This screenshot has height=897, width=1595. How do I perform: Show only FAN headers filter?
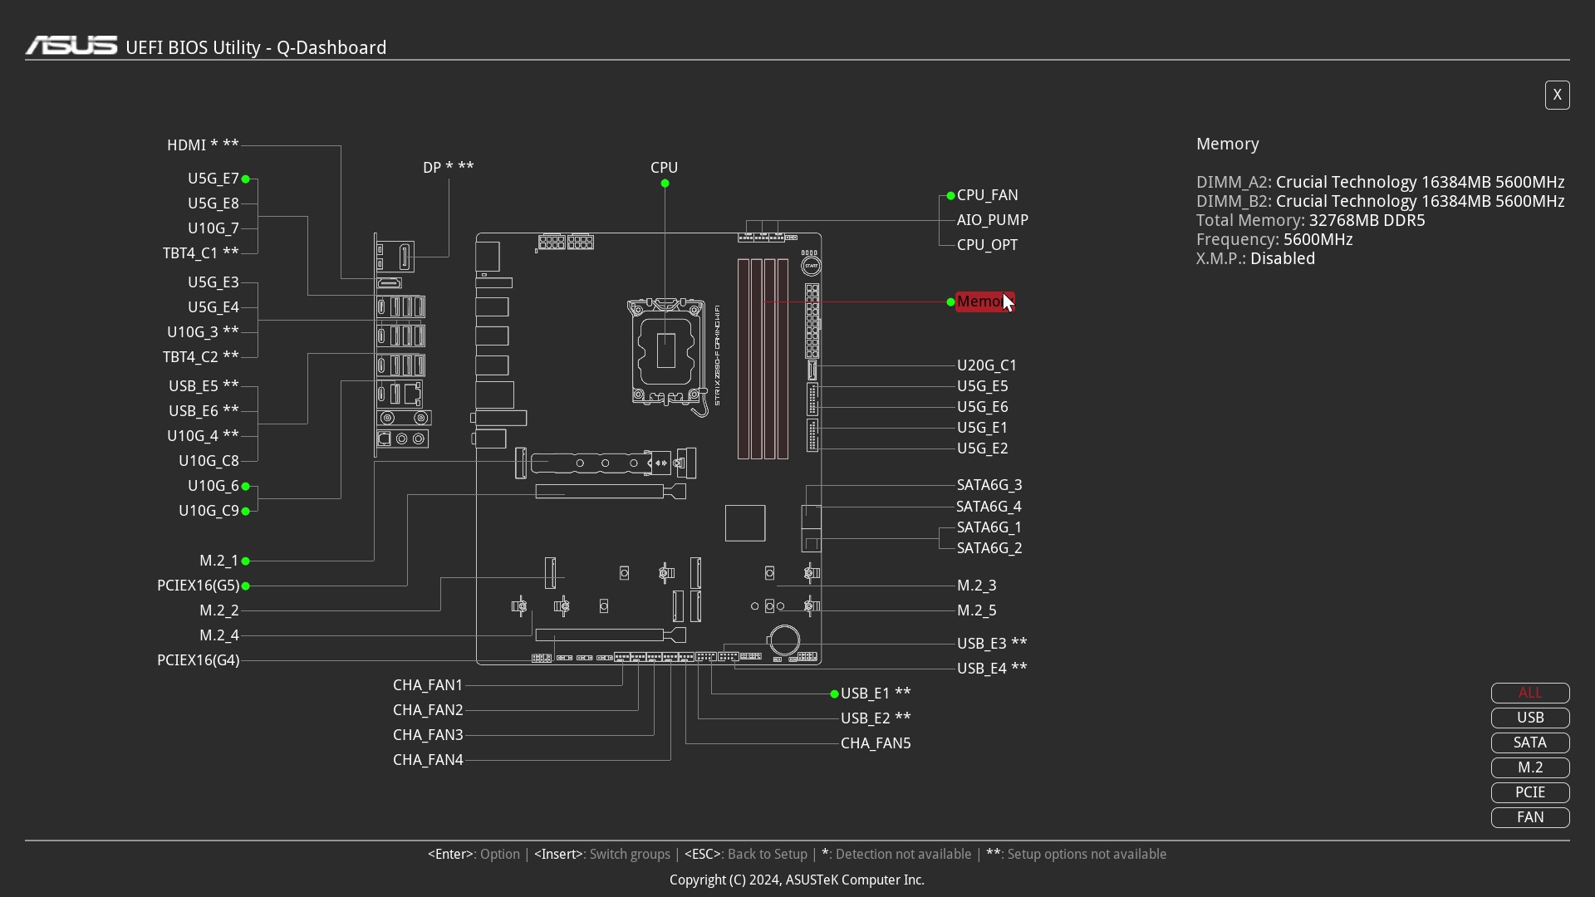(x=1530, y=817)
